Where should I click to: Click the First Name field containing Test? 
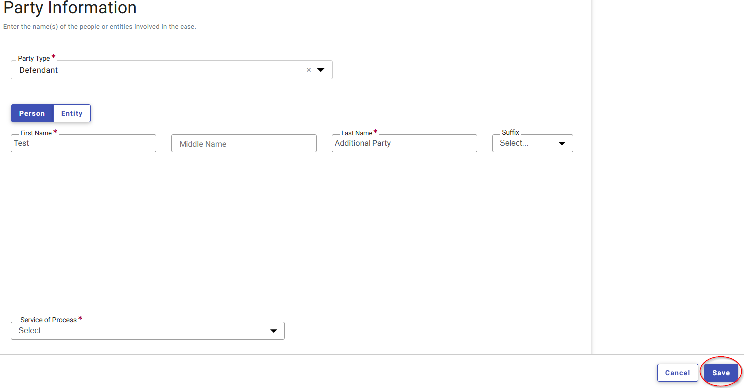83,143
